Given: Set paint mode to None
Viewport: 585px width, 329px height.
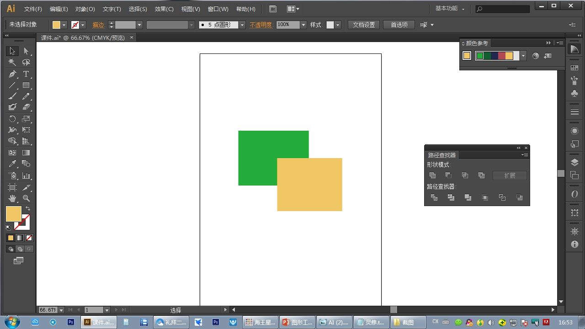Looking at the screenshot, I should pos(29,238).
